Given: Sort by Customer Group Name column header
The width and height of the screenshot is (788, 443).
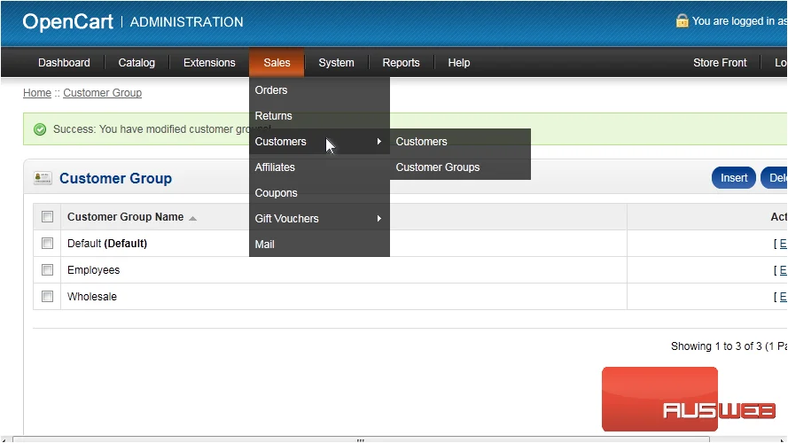Looking at the screenshot, I should 125,217.
